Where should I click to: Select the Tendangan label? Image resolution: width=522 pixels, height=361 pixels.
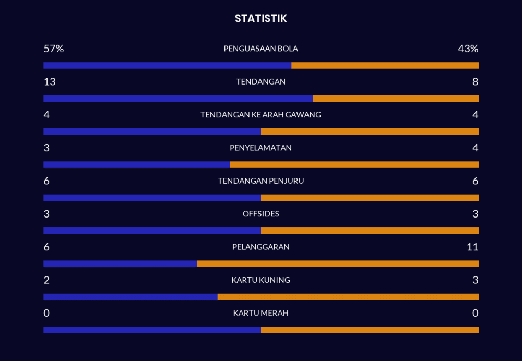(x=260, y=82)
